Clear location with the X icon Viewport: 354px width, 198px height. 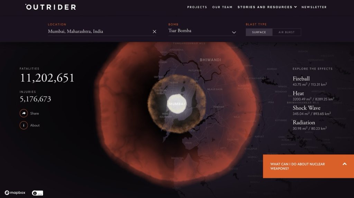pyautogui.click(x=155, y=31)
